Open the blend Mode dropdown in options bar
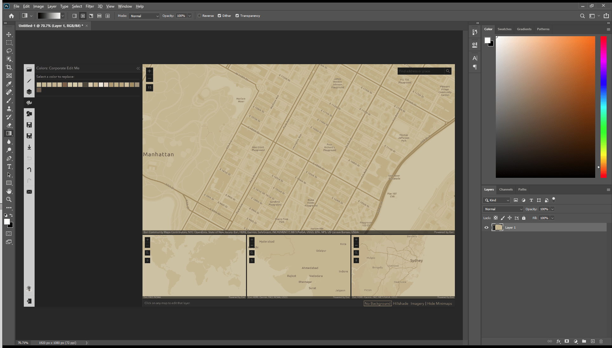 tap(144, 16)
